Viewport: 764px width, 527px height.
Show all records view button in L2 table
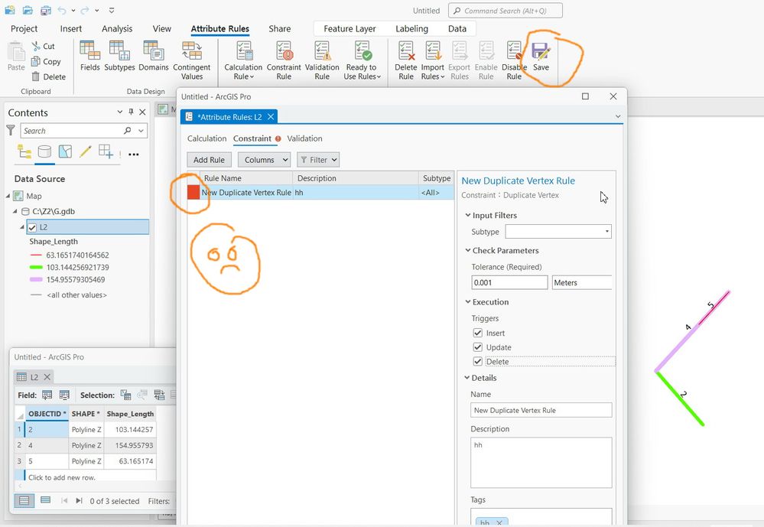(24, 500)
